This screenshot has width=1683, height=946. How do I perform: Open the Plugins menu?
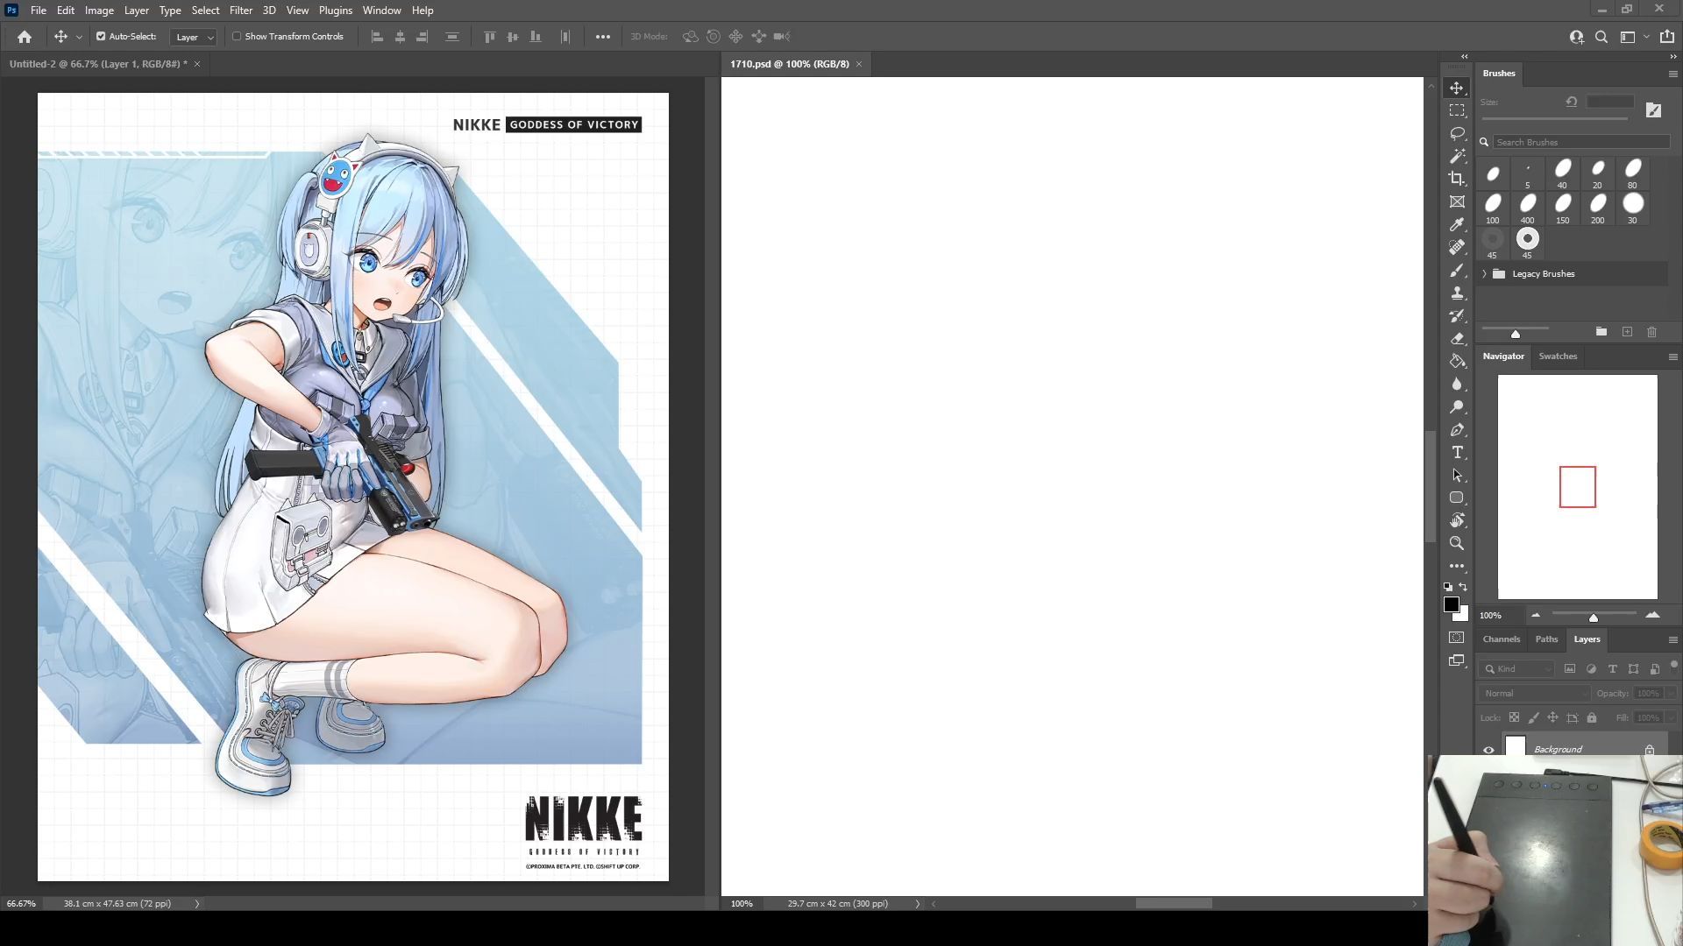pyautogui.click(x=336, y=11)
